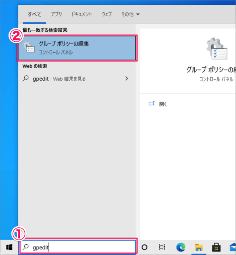Expand the gpedit web result chevron arrow
Screen dimensions: 236x255
pyautogui.click(x=127, y=78)
